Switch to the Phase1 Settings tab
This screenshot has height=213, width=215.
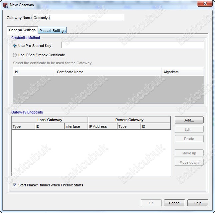click(52, 31)
